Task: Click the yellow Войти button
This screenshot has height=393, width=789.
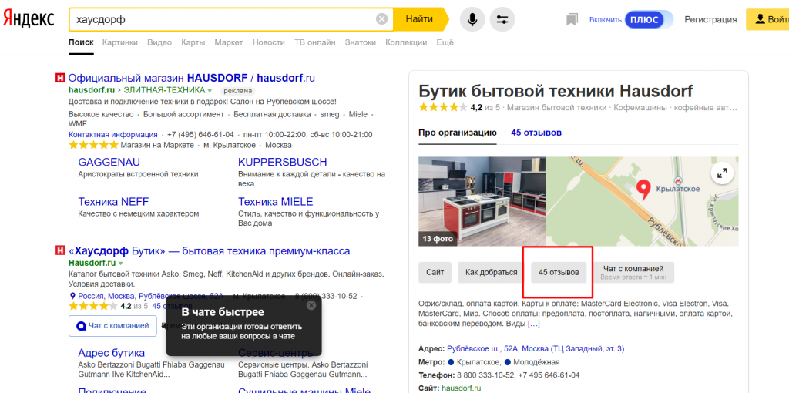Action: pyautogui.click(x=767, y=19)
